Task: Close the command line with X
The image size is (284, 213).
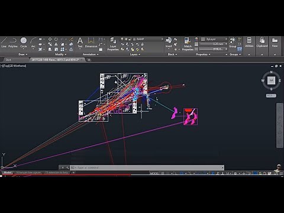Action: click(63, 167)
